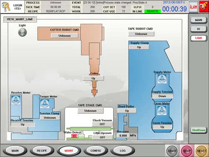The width and height of the screenshot is (209, 157).
Task: Click the red buzzer megaphone icon
Action: [204, 7]
